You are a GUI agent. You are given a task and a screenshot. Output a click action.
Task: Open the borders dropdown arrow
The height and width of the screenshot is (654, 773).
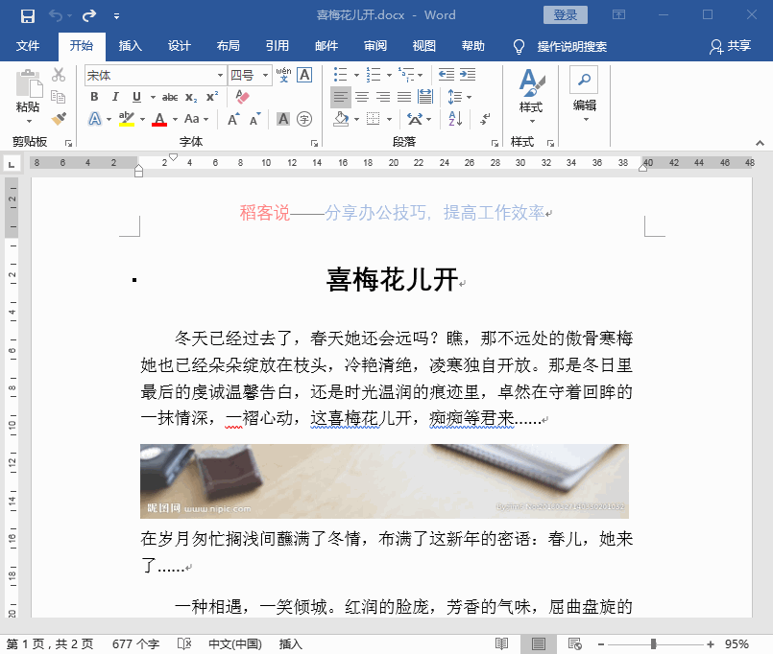pos(389,119)
